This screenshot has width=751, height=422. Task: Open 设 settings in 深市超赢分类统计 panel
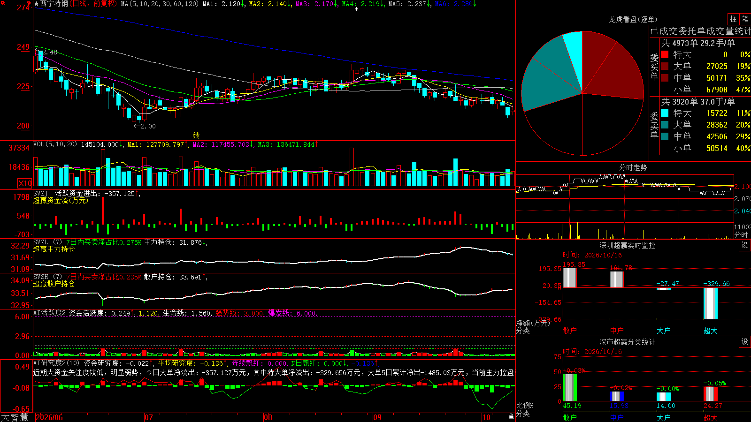click(x=745, y=342)
